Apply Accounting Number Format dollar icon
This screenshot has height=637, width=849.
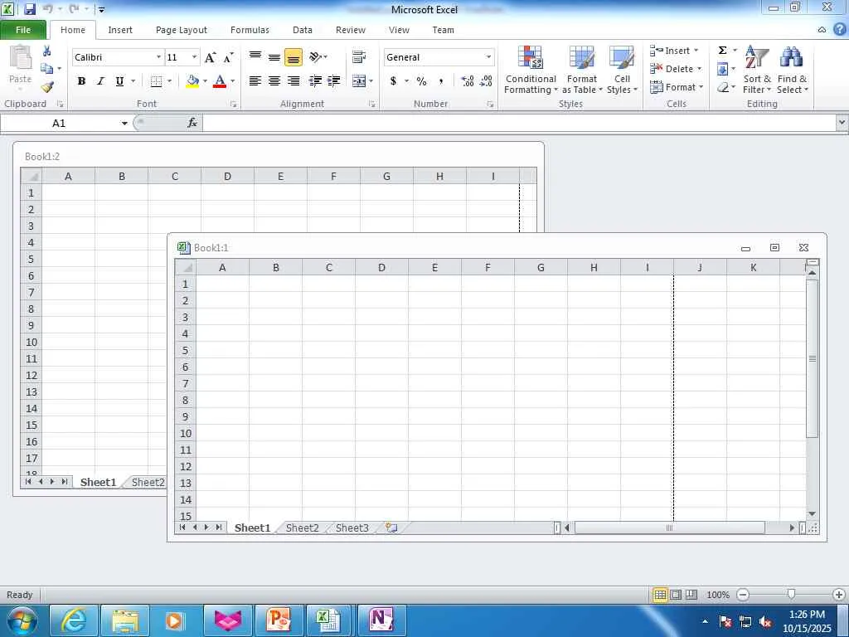tap(393, 81)
